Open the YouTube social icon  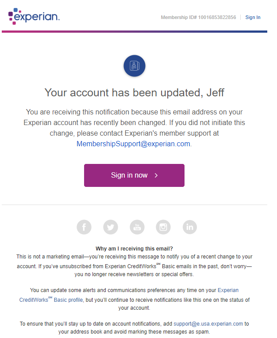(137, 227)
